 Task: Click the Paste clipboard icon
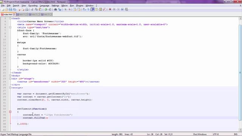click(x=40, y=9)
